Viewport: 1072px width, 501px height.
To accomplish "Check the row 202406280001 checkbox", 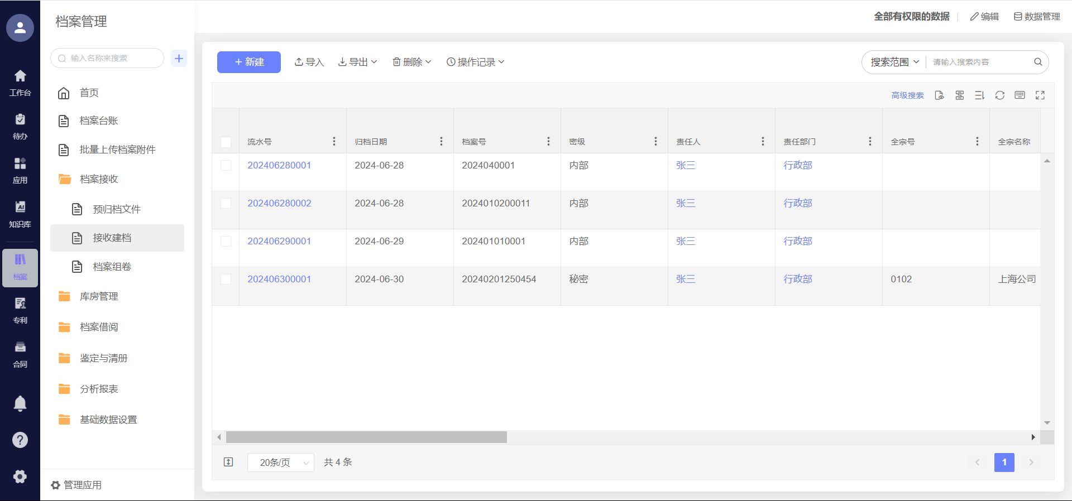I will tap(226, 166).
